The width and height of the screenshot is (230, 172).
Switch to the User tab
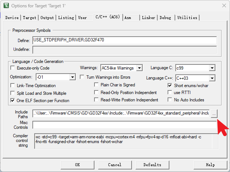coord(85,18)
